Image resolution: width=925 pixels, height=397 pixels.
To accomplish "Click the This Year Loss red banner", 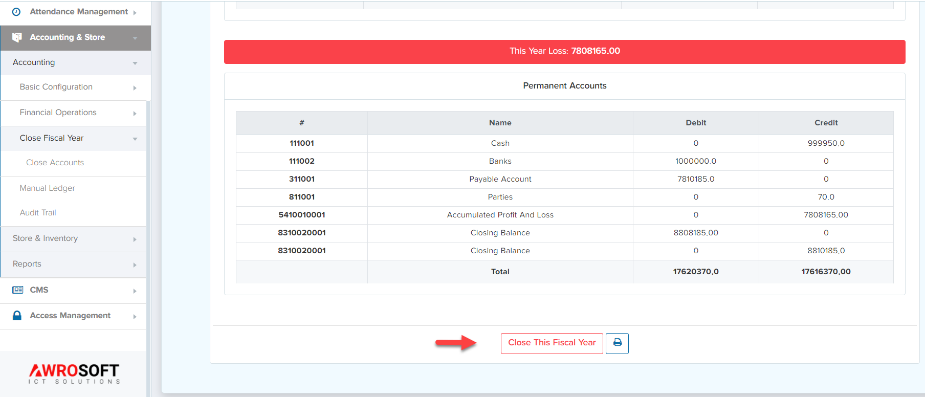I will (x=564, y=51).
